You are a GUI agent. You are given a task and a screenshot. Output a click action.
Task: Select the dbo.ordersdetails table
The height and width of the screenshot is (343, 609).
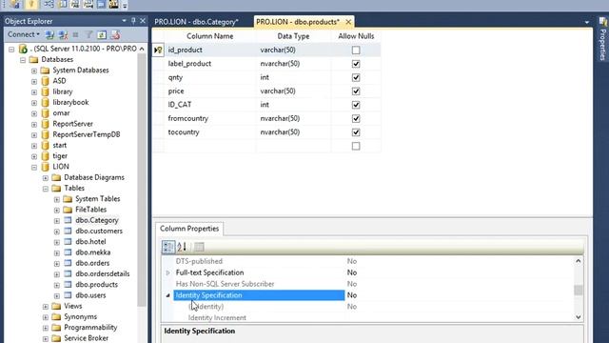click(x=103, y=273)
